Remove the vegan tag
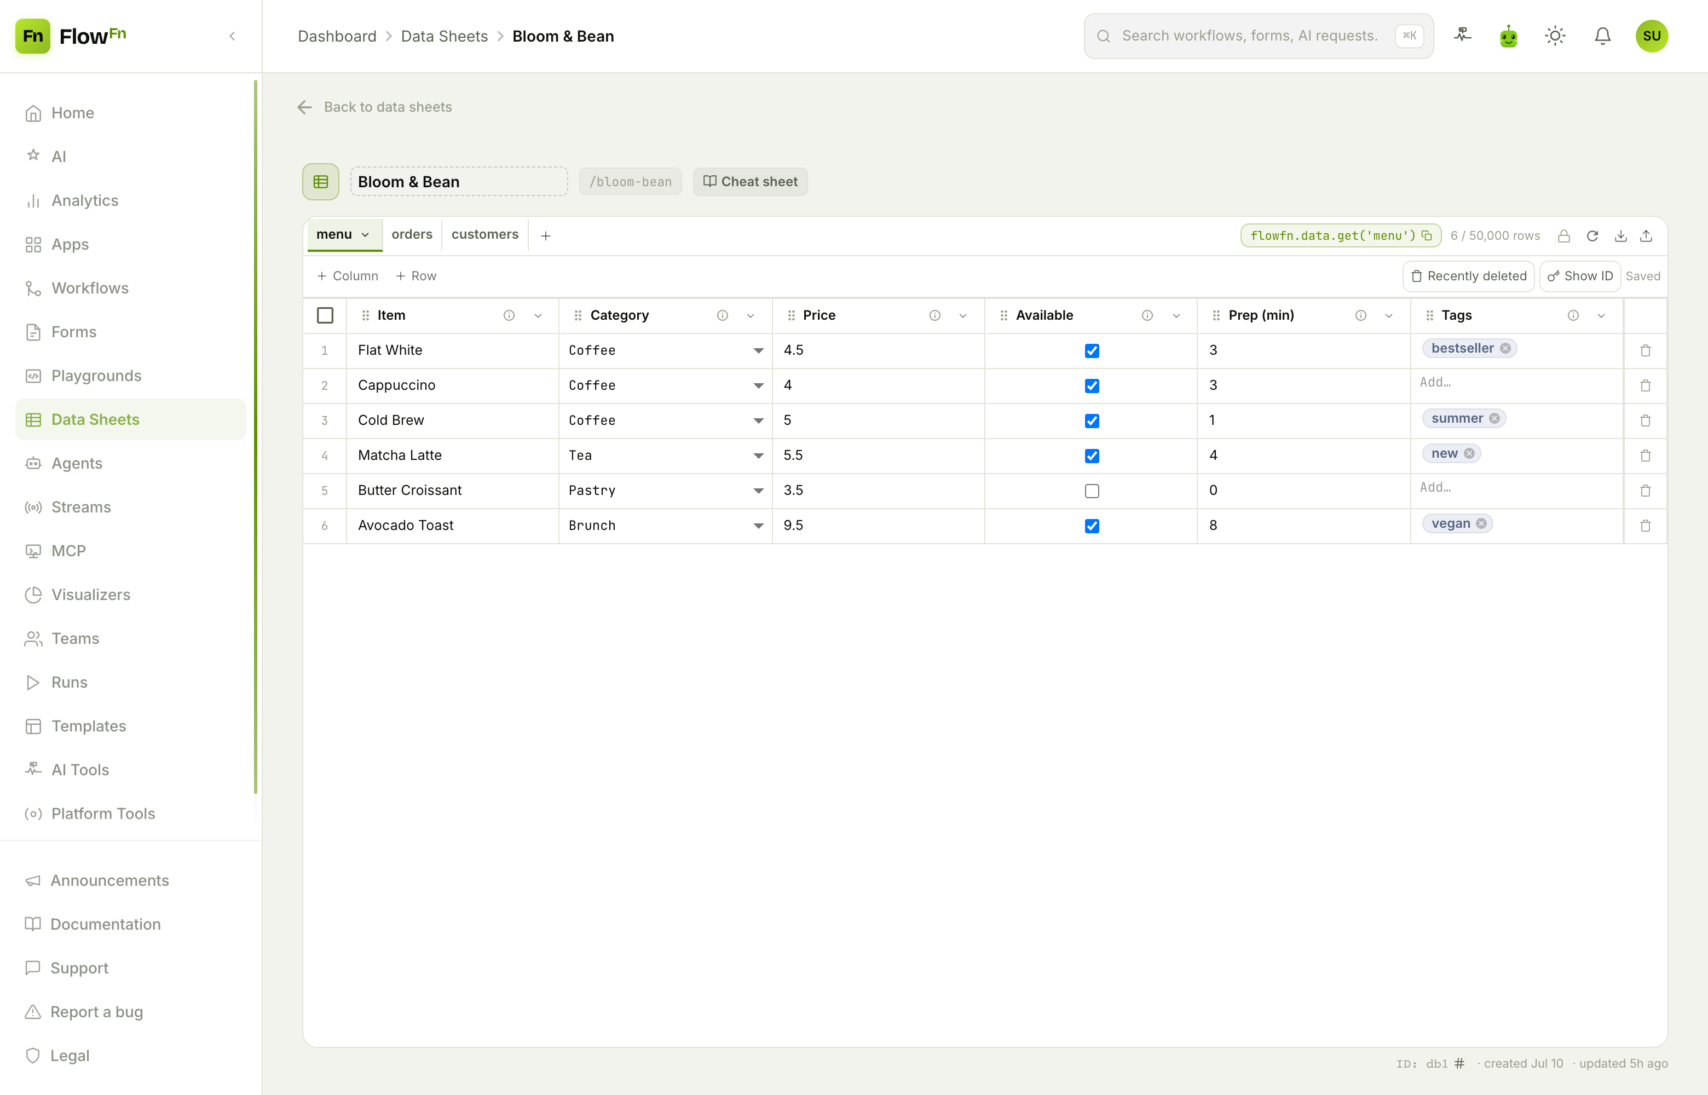The width and height of the screenshot is (1708, 1095). (x=1481, y=524)
